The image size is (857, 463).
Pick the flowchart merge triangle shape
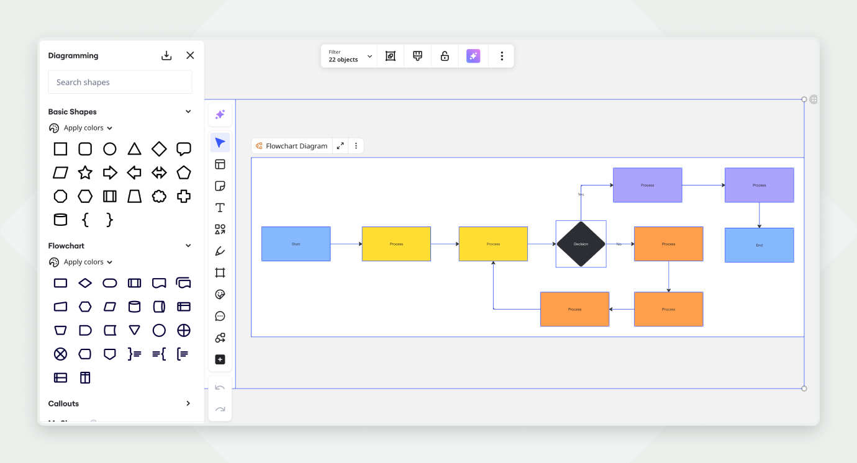[x=135, y=330]
